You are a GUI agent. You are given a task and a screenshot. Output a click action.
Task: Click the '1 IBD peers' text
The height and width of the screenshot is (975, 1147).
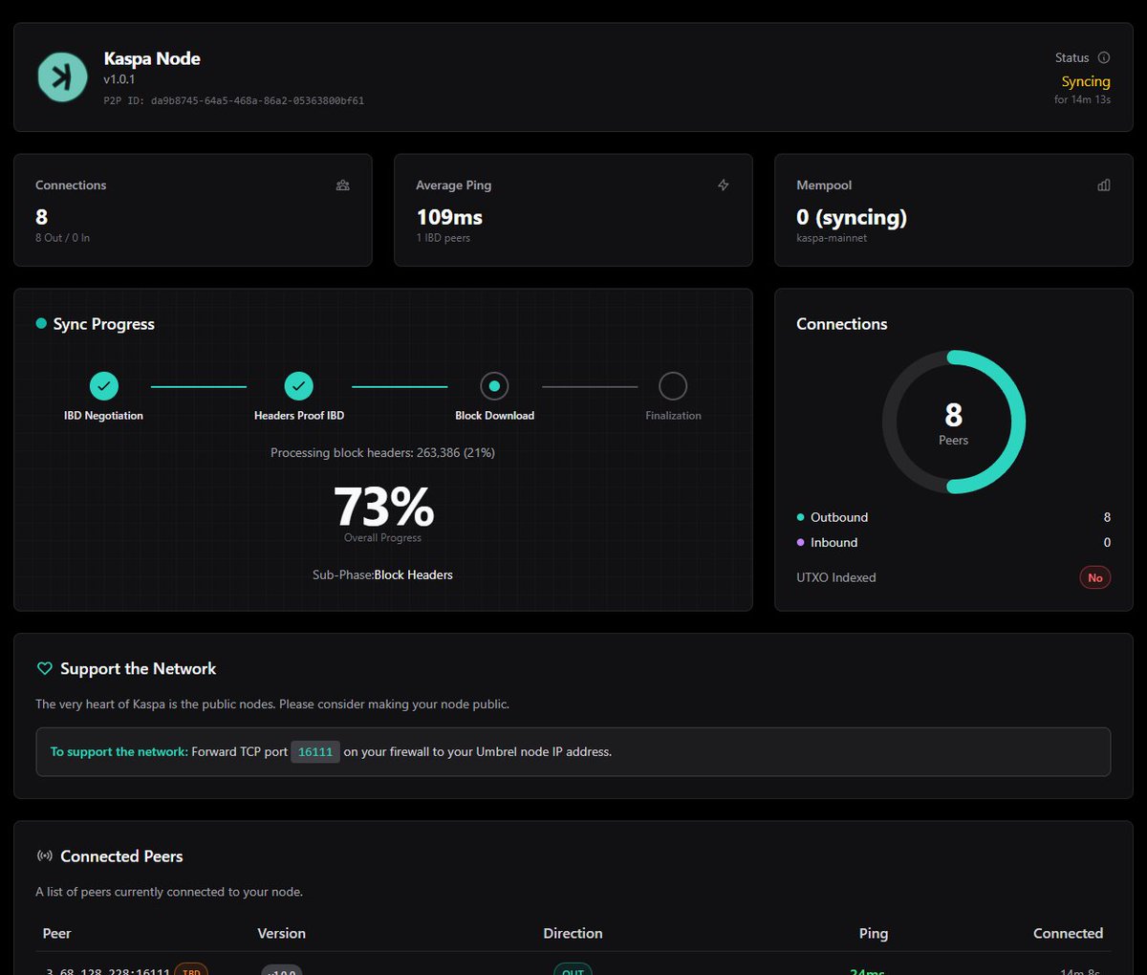pyautogui.click(x=444, y=238)
